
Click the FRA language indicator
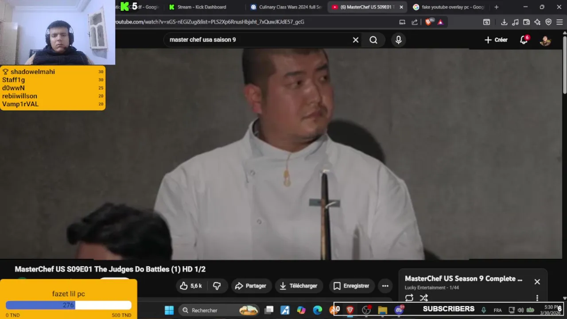pyautogui.click(x=497, y=310)
